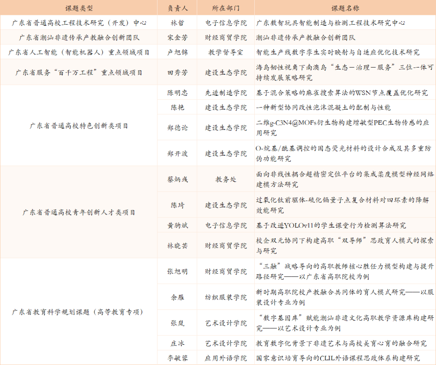Select the 广东省普通高校青年创新人才类项目 merged cell

tap(79, 212)
